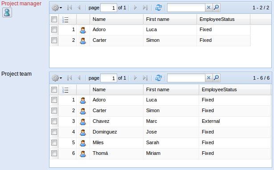Screen dimensions: 274x170
Task: Go to next page in Project team grid
Action: click(135, 78)
